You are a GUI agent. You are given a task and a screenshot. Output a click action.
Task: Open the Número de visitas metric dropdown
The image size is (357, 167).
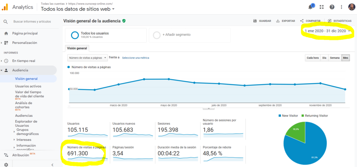[x=88, y=58]
